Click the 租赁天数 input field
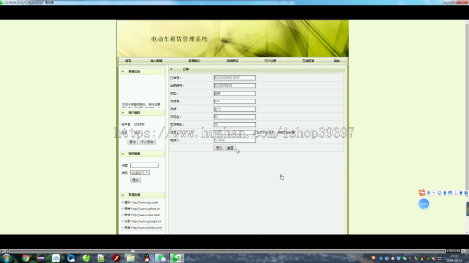Viewport: 469px width, 263px height. tap(235, 125)
